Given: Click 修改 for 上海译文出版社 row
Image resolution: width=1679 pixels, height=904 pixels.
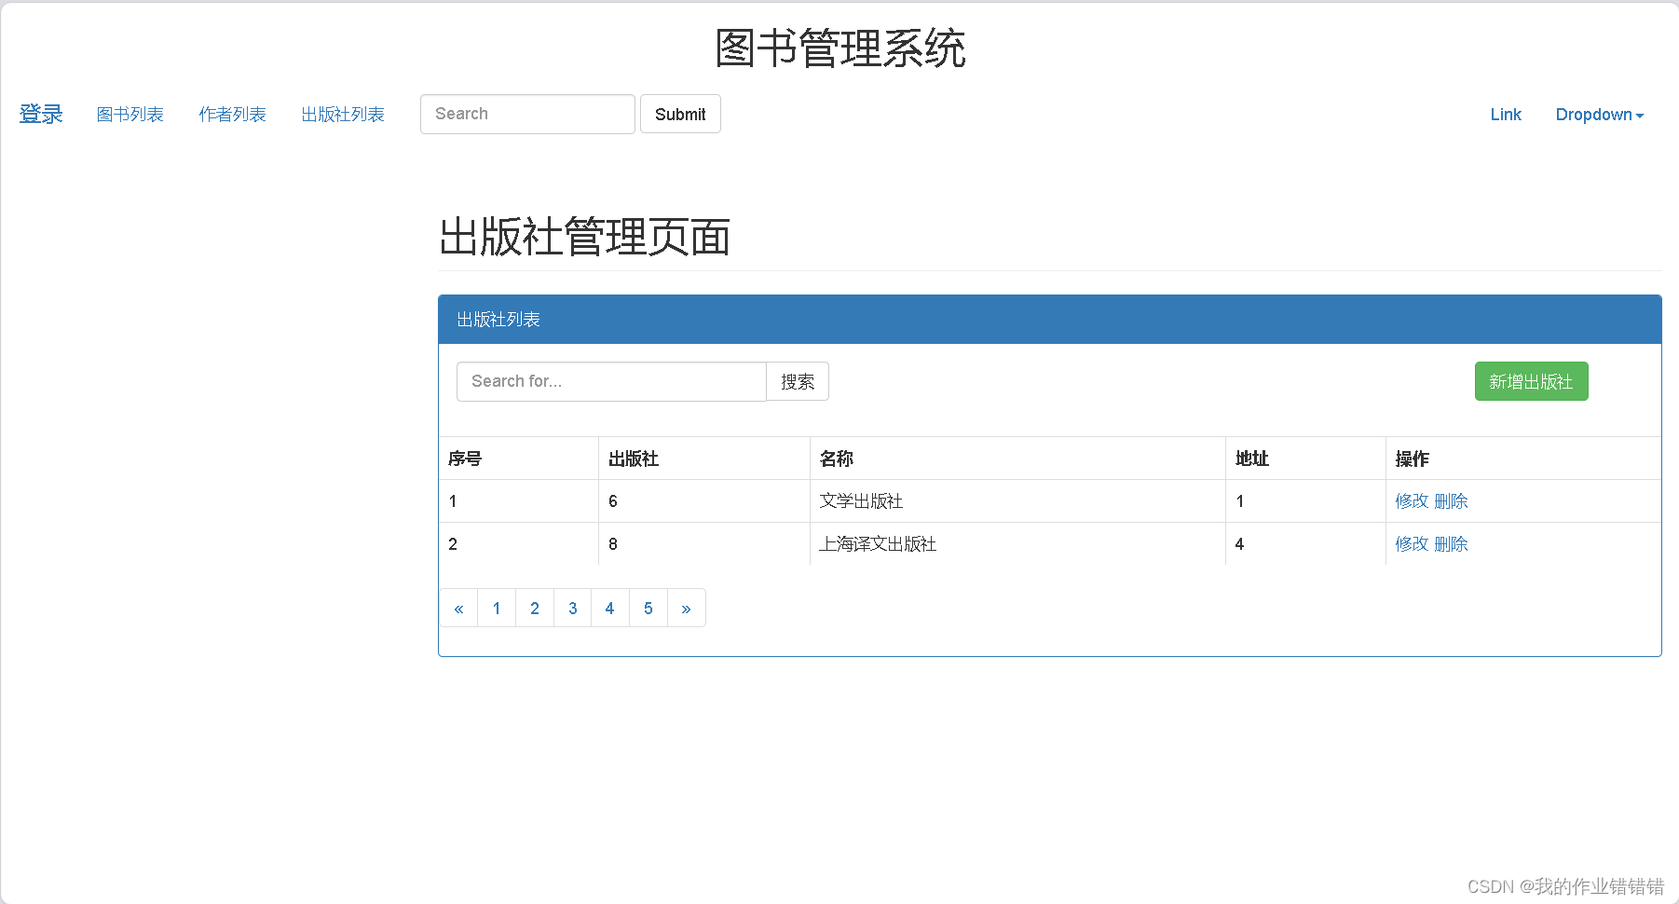Looking at the screenshot, I should (1412, 544).
